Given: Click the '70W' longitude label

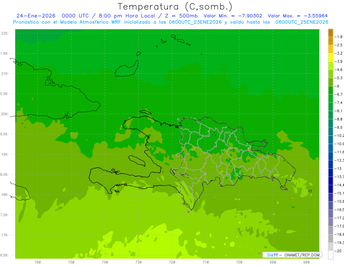Looking at the screenshot, I should tap(239, 262).
